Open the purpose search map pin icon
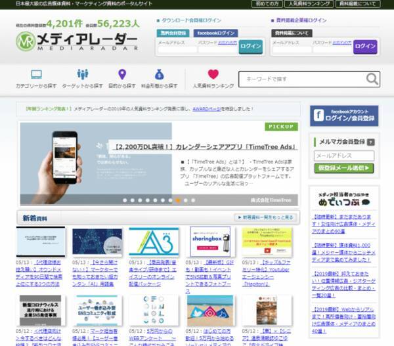This screenshot has height=346, width=394. pos(122,74)
